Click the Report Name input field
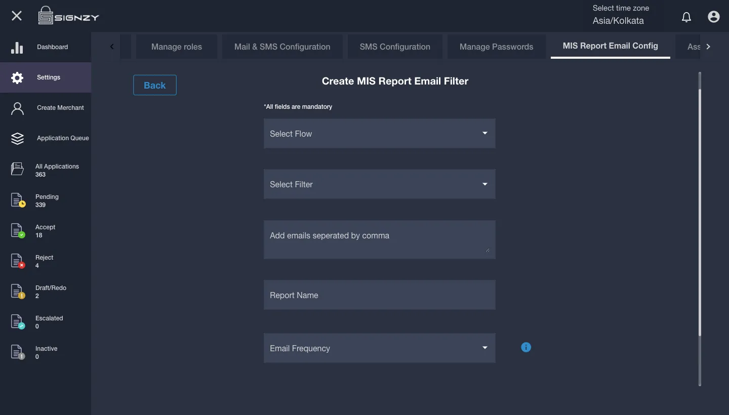Image resolution: width=729 pixels, height=415 pixels. pos(379,295)
